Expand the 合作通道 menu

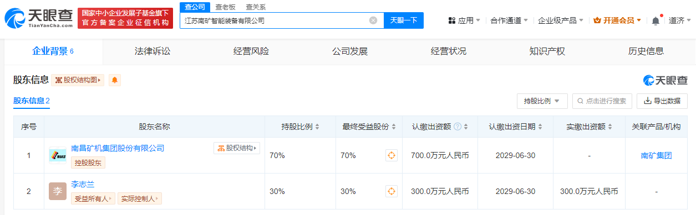[509, 20]
